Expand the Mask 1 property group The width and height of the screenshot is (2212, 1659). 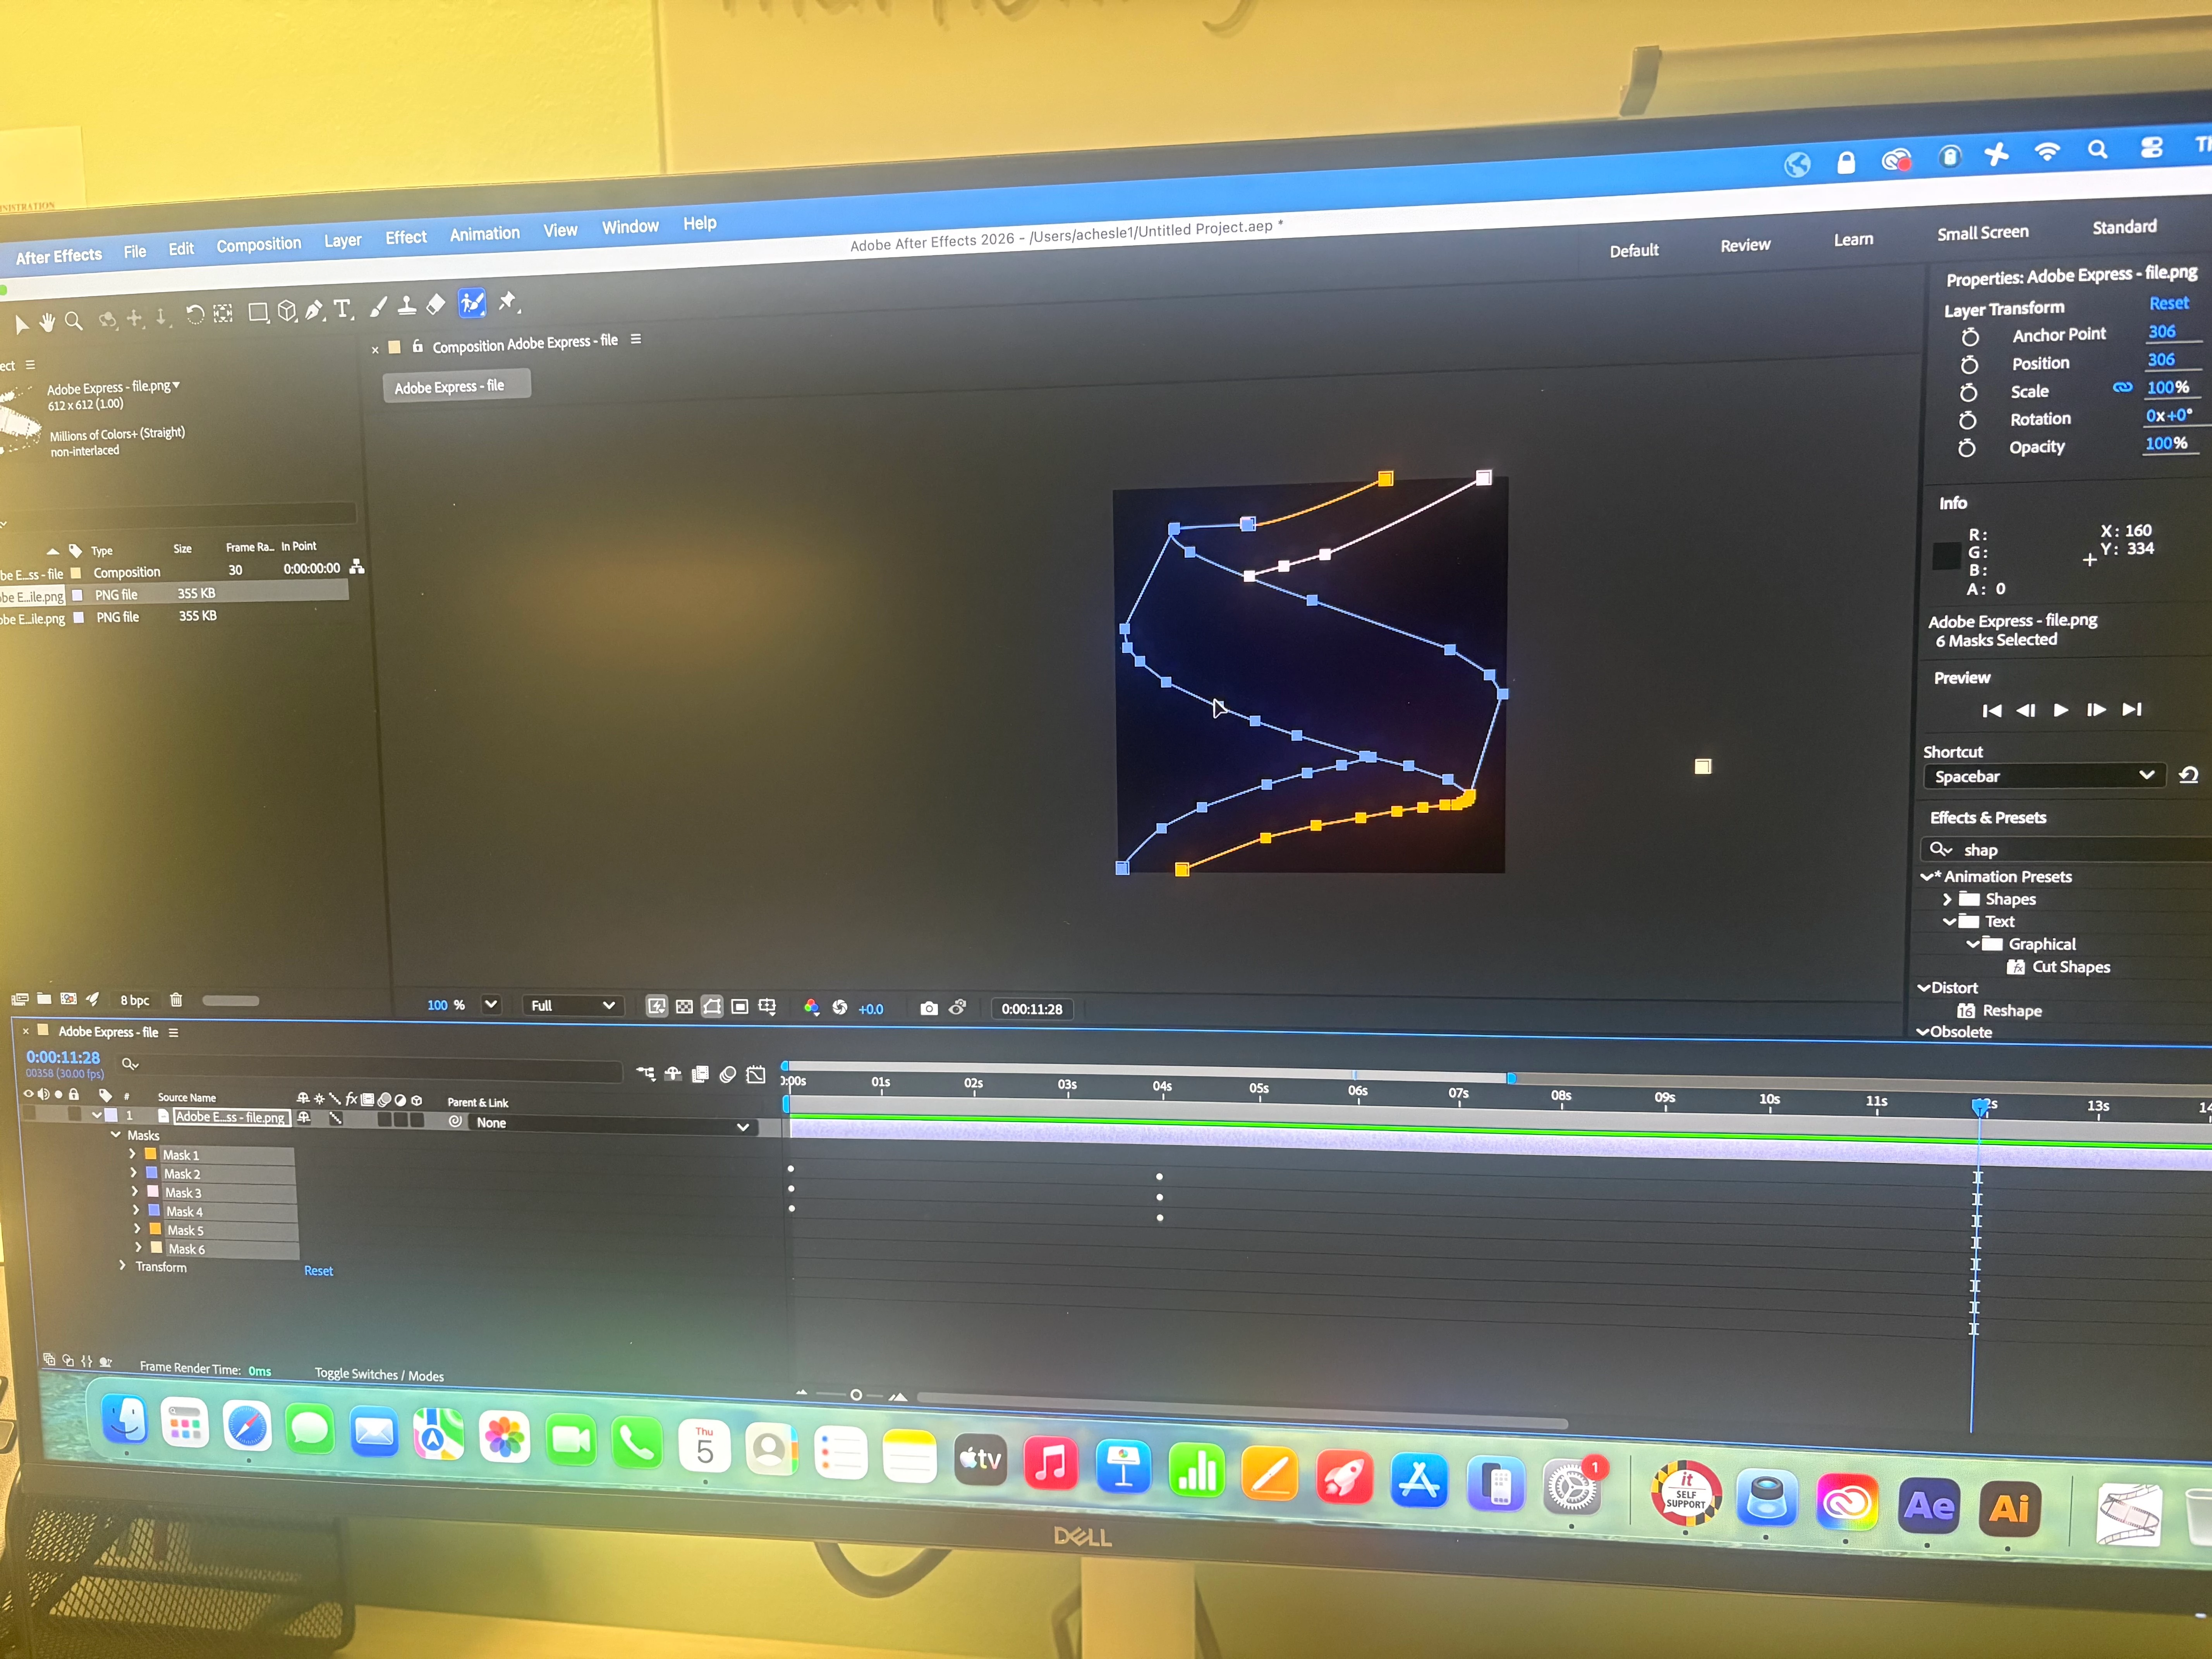tap(132, 1154)
